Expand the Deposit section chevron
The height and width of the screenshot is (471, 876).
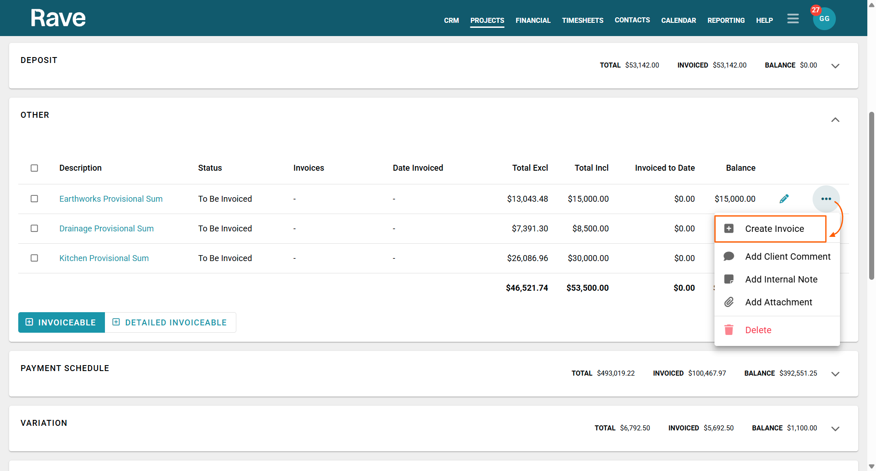(x=835, y=66)
